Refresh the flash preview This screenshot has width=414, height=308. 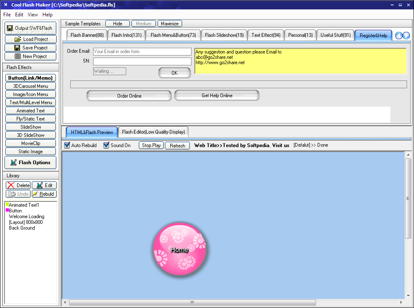[178, 145]
